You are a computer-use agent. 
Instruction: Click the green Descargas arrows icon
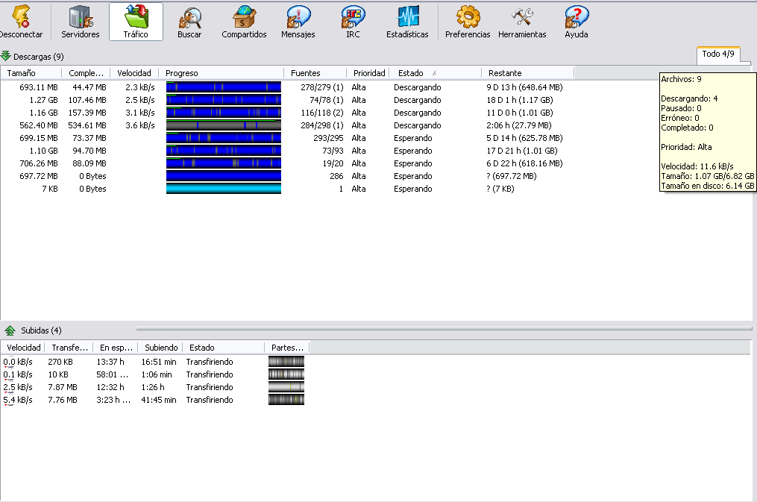pos(6,56)
